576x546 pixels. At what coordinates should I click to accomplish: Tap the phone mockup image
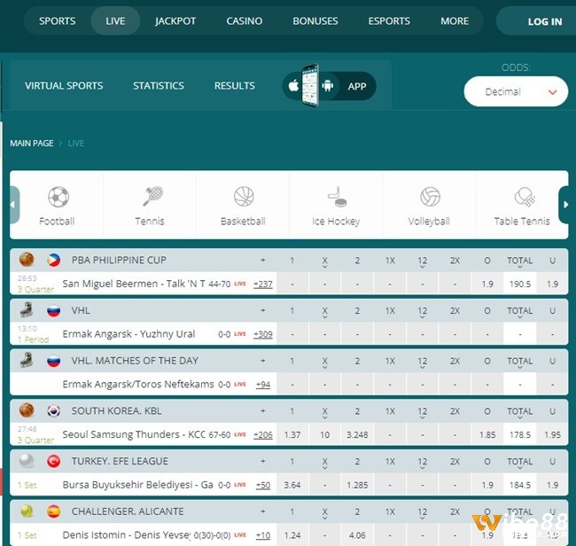[x=310, y=85]
